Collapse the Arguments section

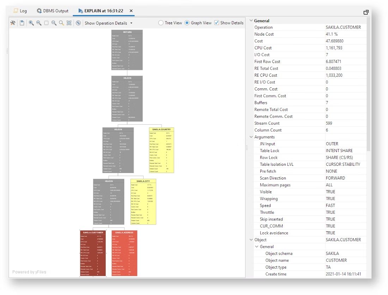(x=251, y=137)
